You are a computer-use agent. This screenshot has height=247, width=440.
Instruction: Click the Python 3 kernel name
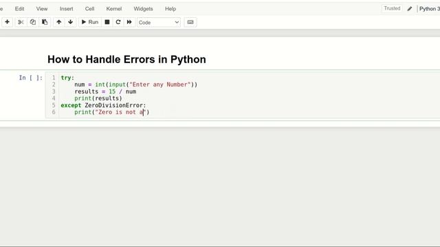429,9
